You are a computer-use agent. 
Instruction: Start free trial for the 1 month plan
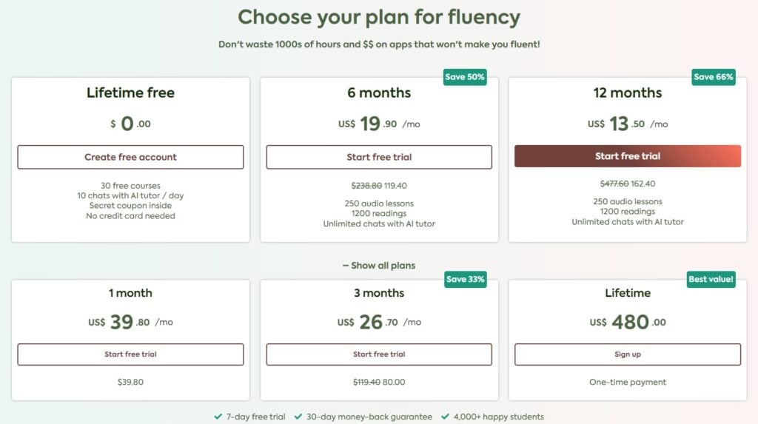(130, 354)
